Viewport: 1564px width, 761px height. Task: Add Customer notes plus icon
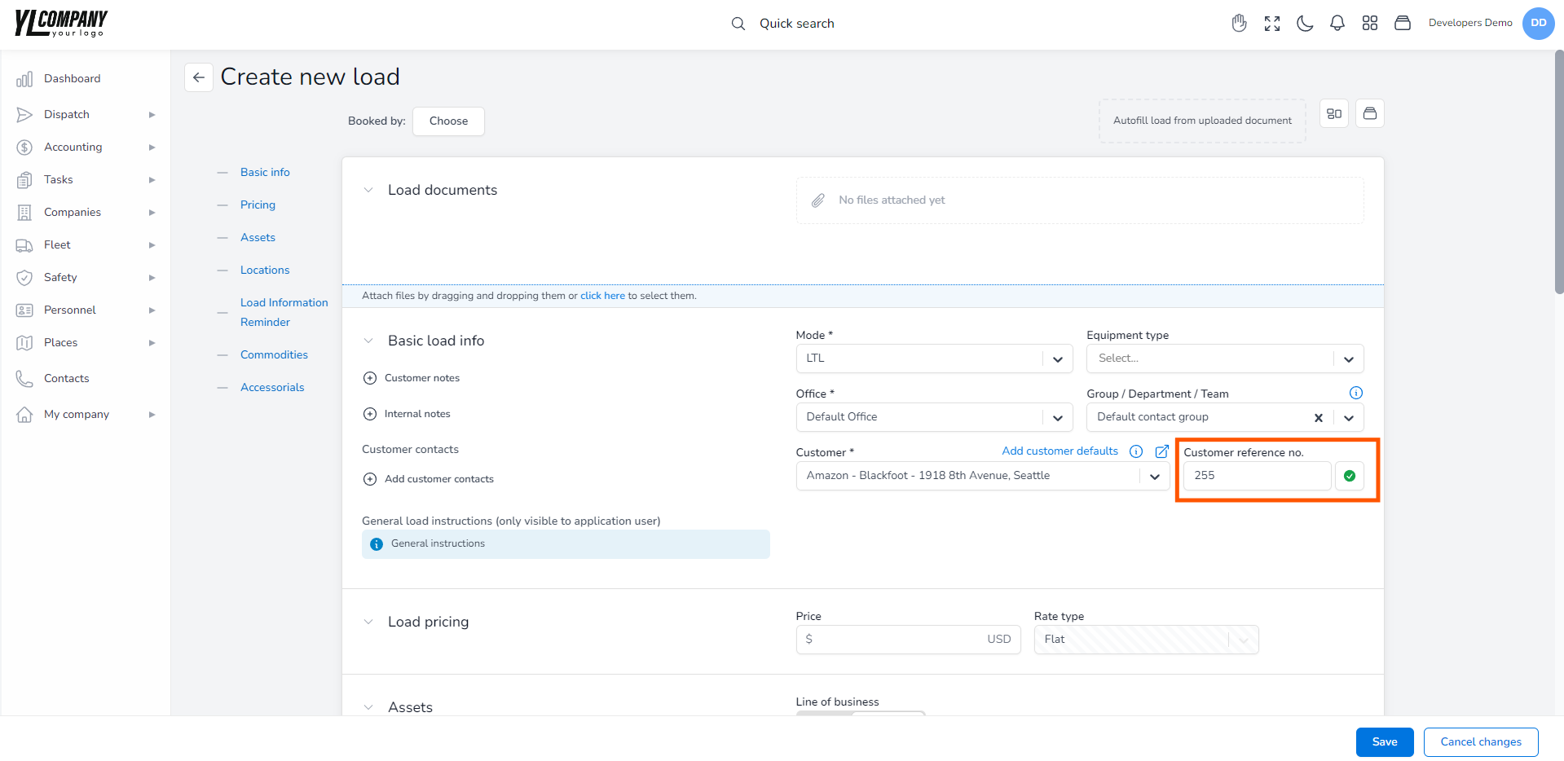coord(370,378)
